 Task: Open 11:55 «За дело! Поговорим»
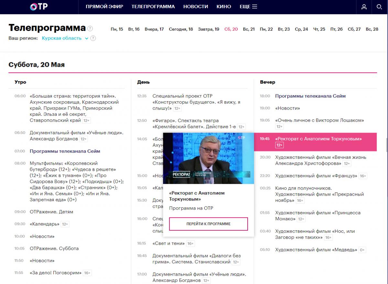pyautogui.click(x=56, y=273)
